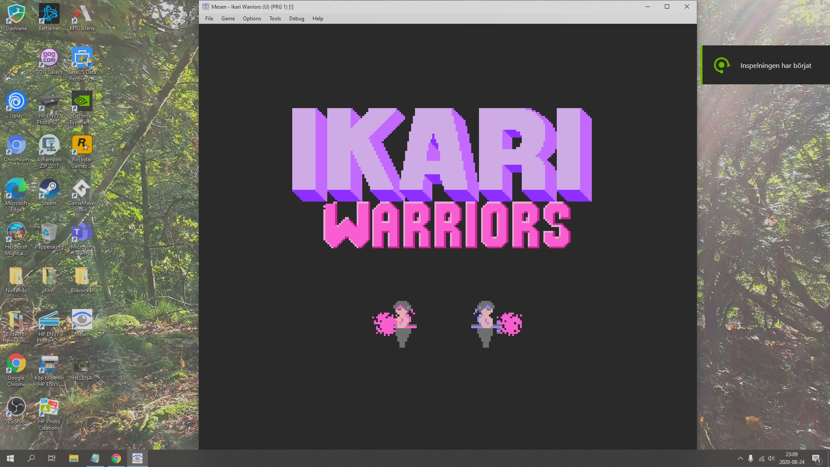
Task: Select the Papperskorg recycle bin icon
Action: [x=49, y=236]
